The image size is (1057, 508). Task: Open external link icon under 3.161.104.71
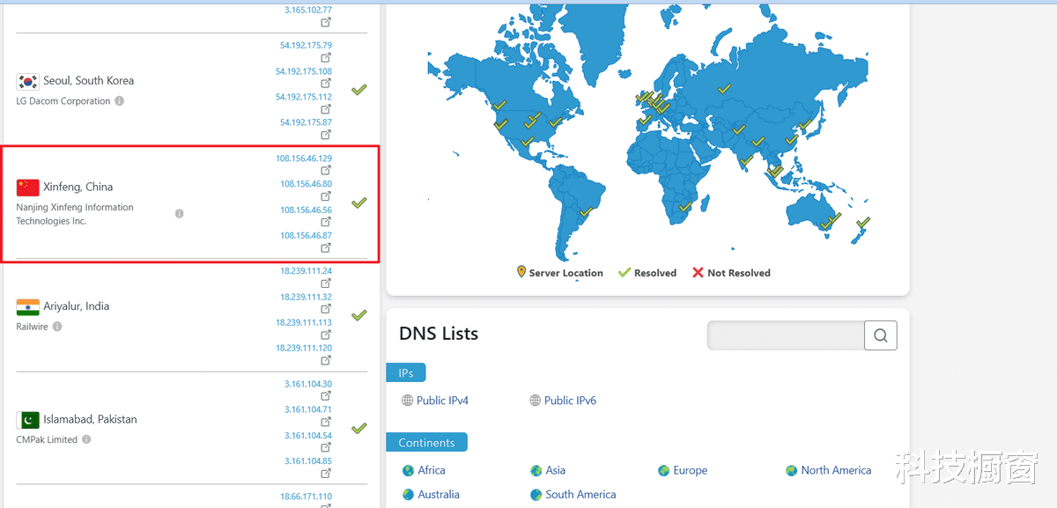[x=326, y=422]
